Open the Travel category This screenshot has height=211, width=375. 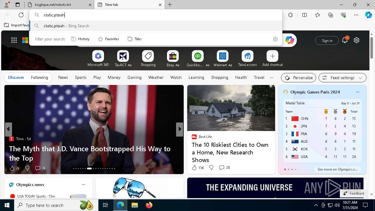click(x=259, y=77)
